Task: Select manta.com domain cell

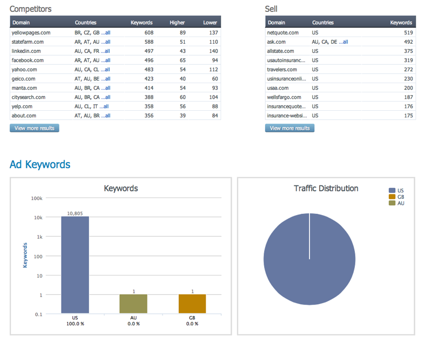Action: coord(24,88)
